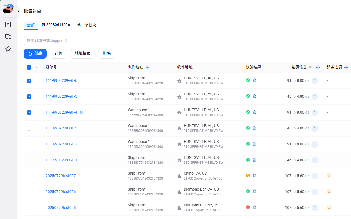Check the 20250729test005 row checkbox
This screenshot has height=219, width=351.
click(x=29, y=208)
